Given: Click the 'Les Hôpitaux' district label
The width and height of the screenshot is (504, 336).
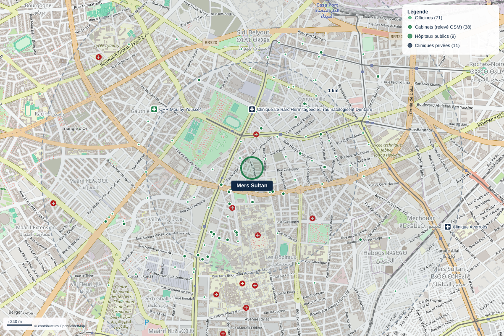Looking at the screenshot, I should [281, 257].
